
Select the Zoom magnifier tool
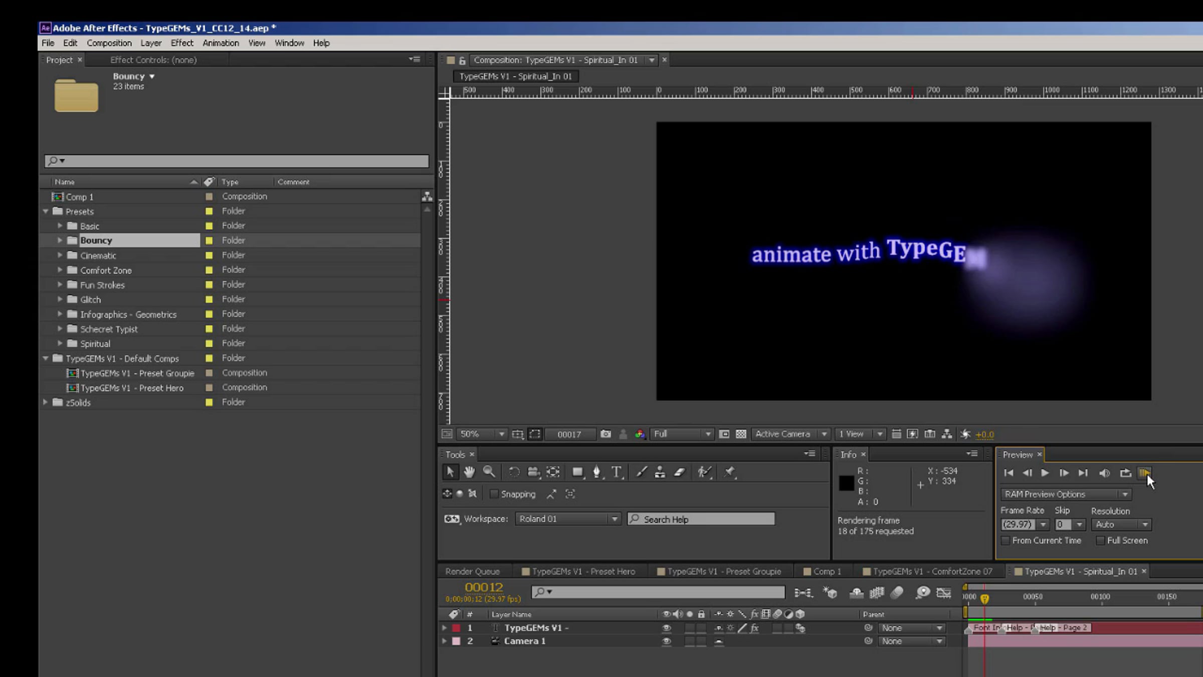click(489, 472)
